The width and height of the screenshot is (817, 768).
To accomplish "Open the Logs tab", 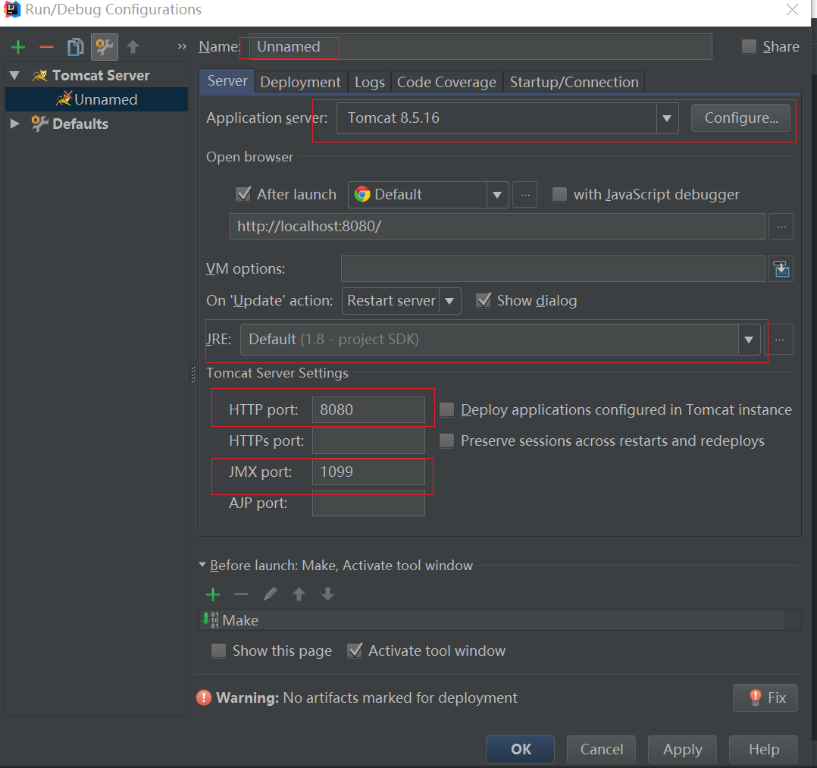I will 369,83.
